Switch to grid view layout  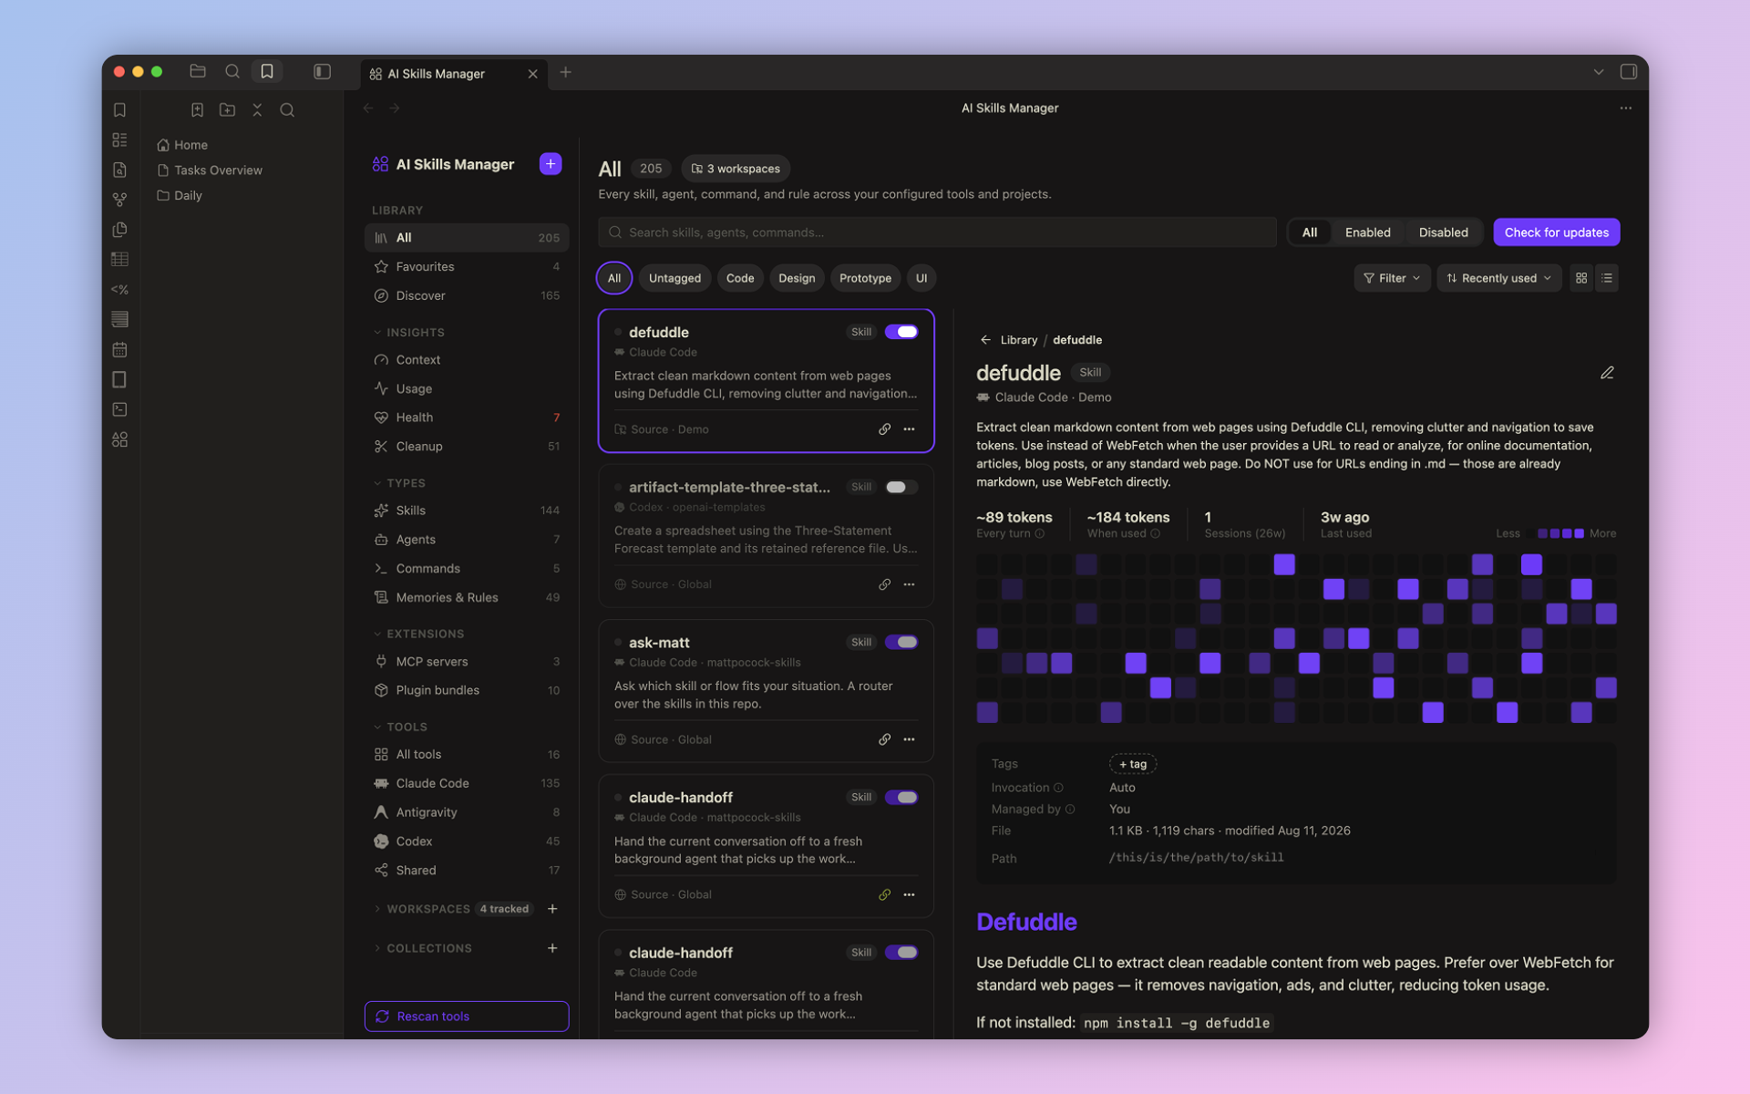click(x=1581, y=278)
